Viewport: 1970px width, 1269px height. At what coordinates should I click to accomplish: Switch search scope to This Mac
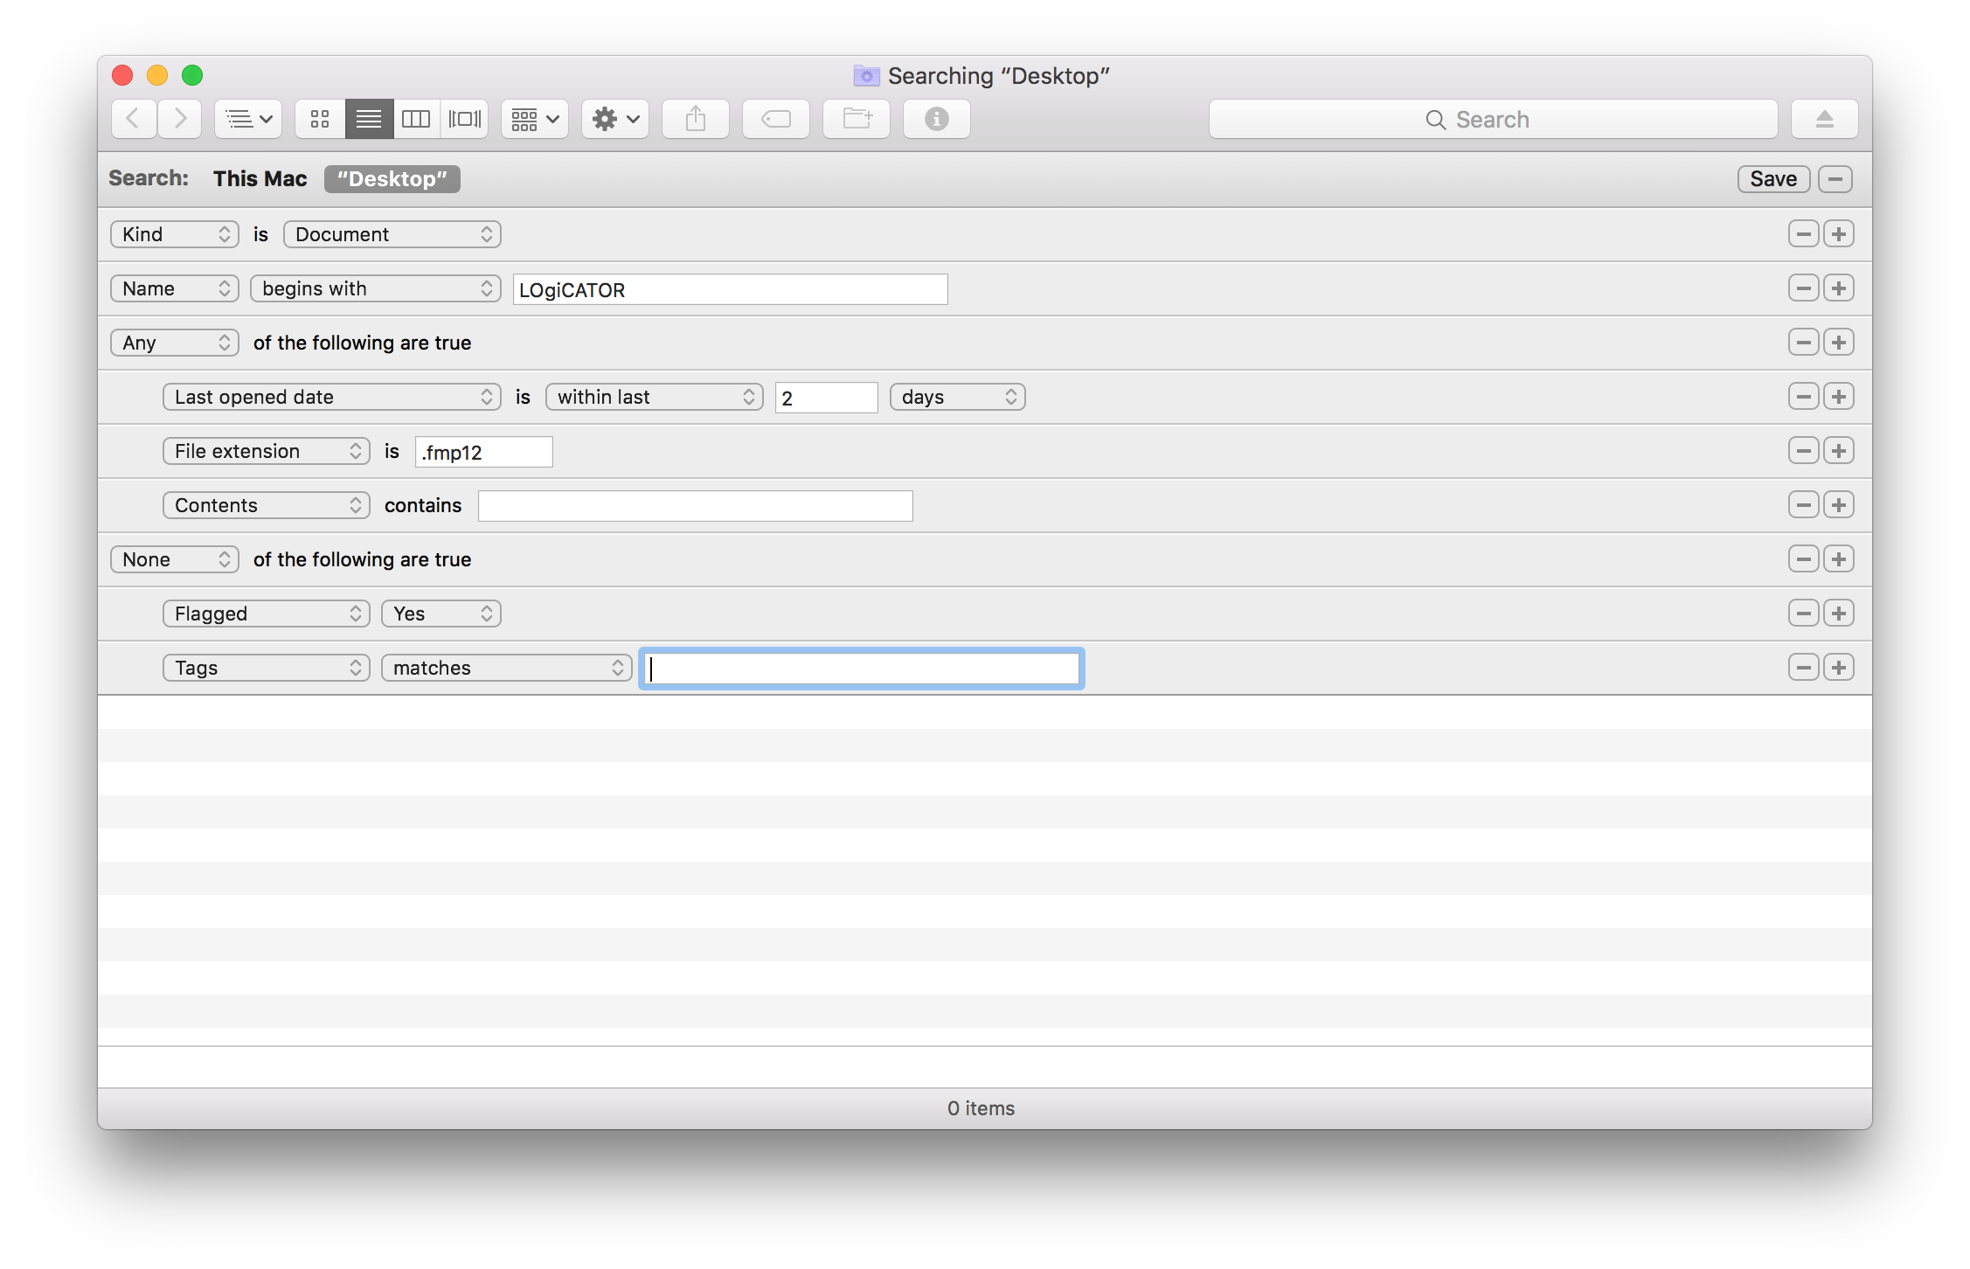click(x=260, y=178)
